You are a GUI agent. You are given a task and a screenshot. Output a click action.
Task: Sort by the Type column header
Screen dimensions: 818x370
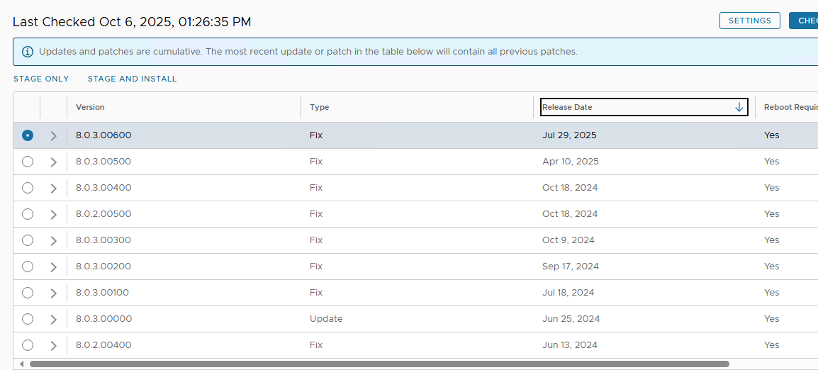pyautogui.click(x=320, y=107)
